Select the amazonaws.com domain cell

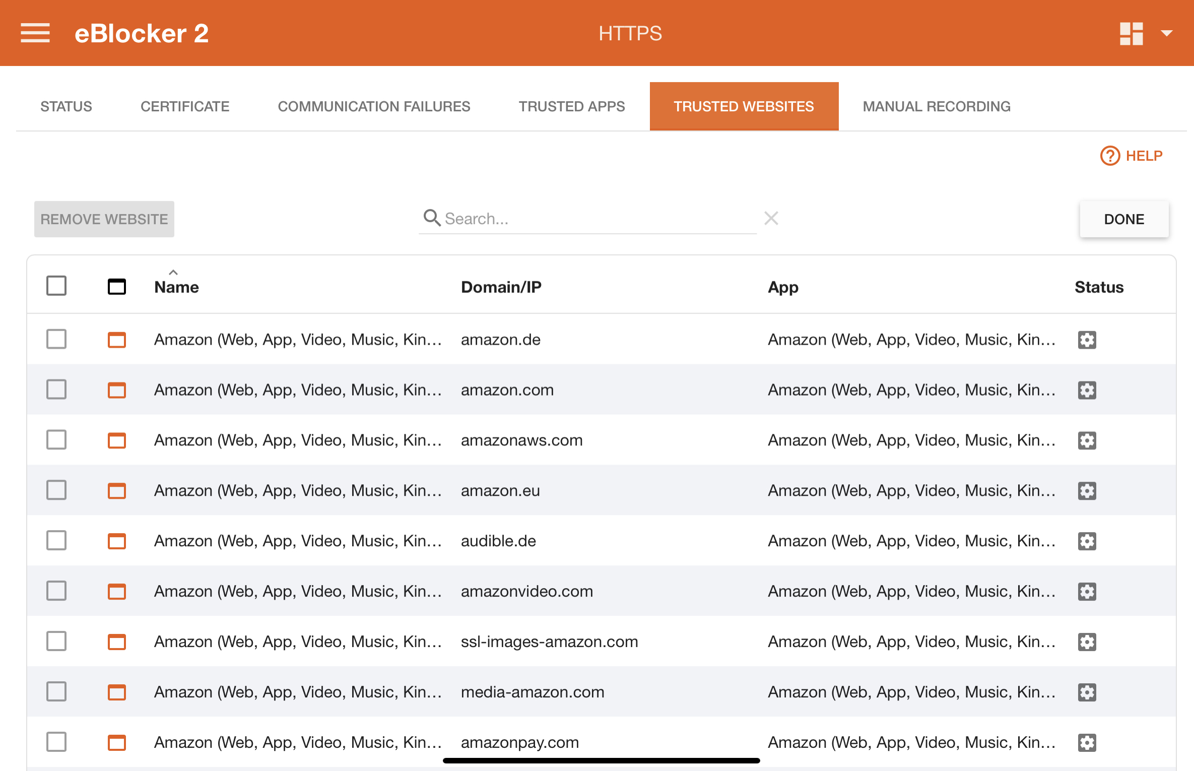[x=522, y=440]
